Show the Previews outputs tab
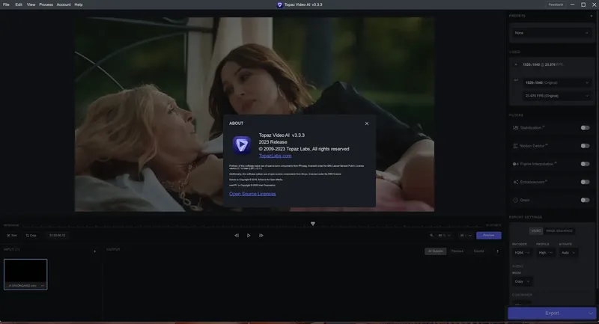599x324 pixels. click(x=457, y=251)
